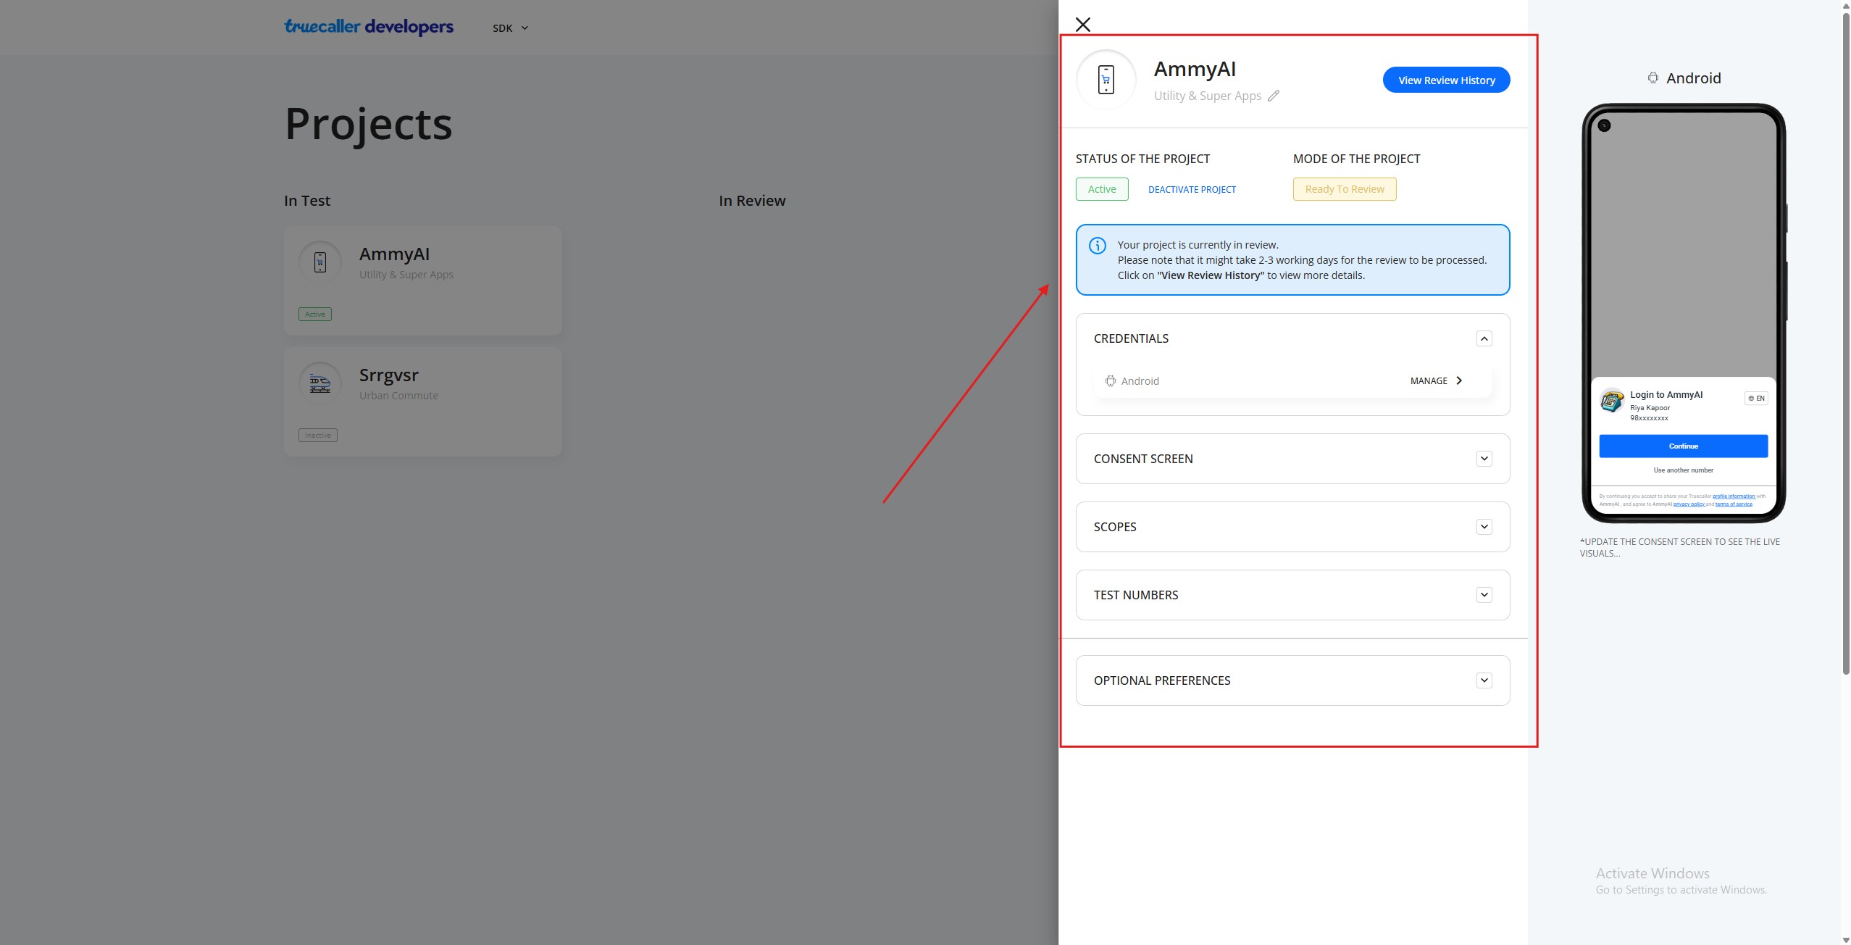Click the EN language selector in phone preview

pos(1756,399)
